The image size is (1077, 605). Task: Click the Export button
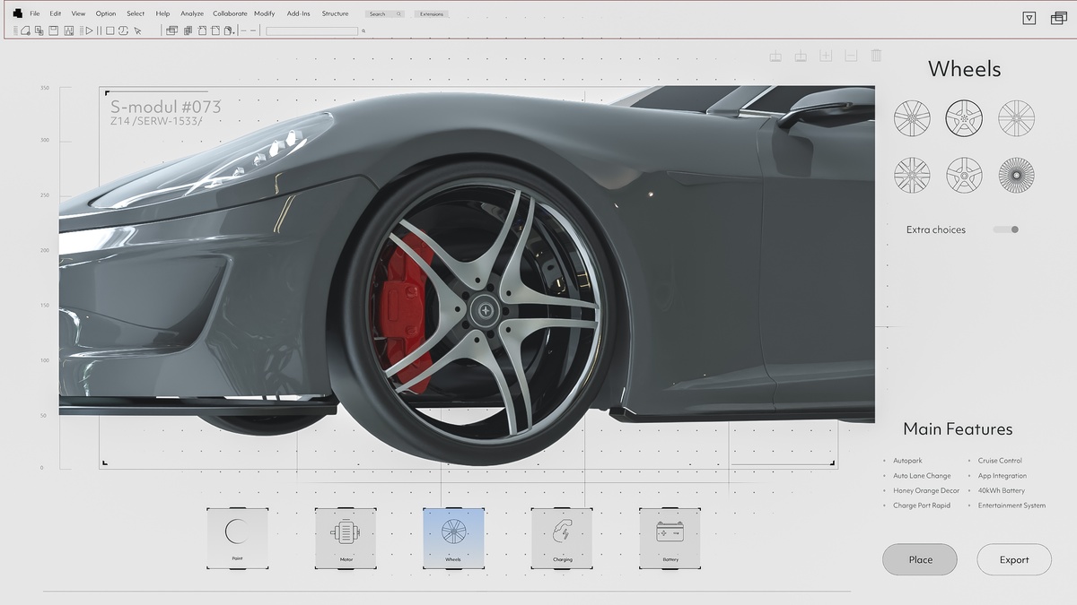(x=1013, y=559)
